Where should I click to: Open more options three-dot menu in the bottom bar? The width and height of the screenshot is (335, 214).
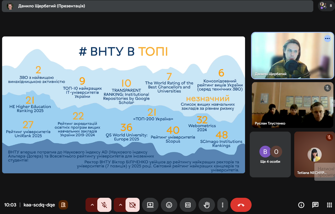pos(223,205)
